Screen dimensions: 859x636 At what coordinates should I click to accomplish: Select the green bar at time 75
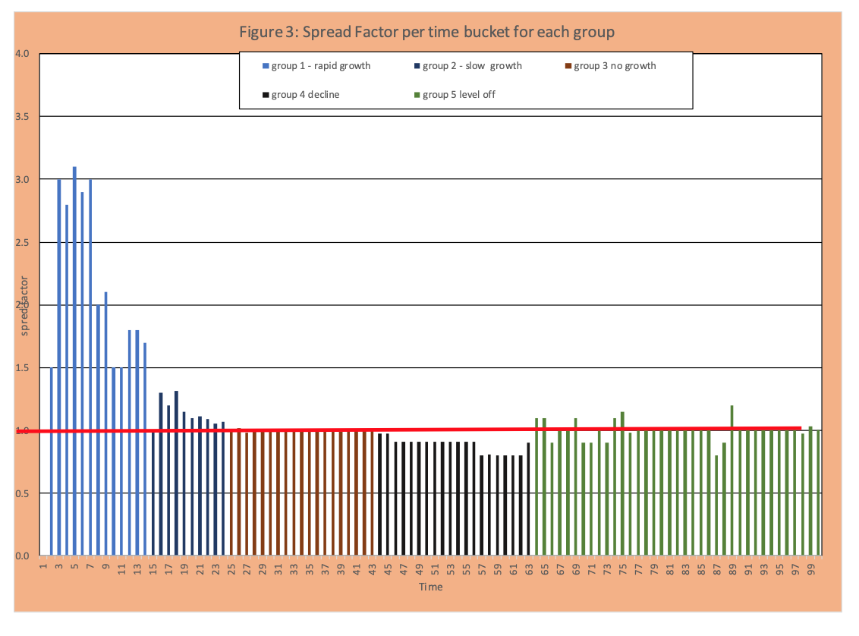tap(622, 483)
